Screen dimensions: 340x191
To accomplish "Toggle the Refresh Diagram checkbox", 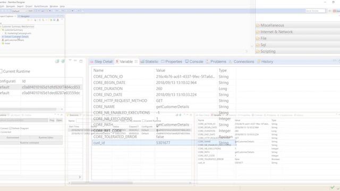I will [11, 128].
